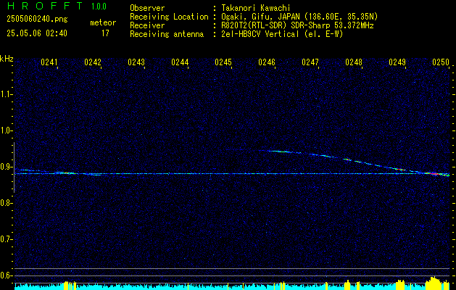456x290 pixels.
Task: Click the 1.0 kHz axis label
Action: [x=6, y=131]
